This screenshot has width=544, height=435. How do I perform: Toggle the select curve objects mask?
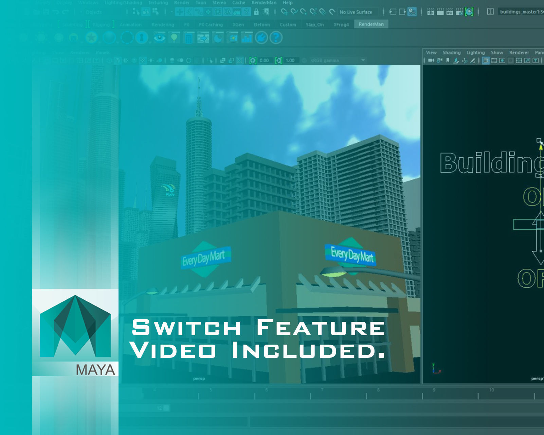[199, 12]
